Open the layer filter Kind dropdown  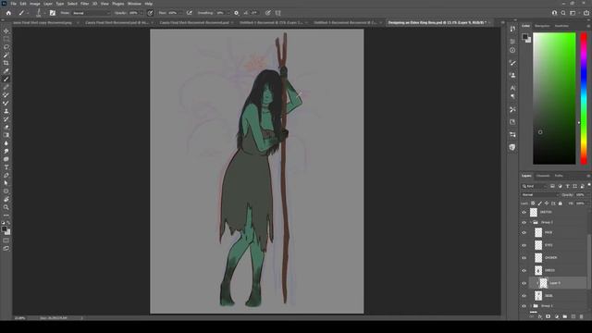click(535, 186)
